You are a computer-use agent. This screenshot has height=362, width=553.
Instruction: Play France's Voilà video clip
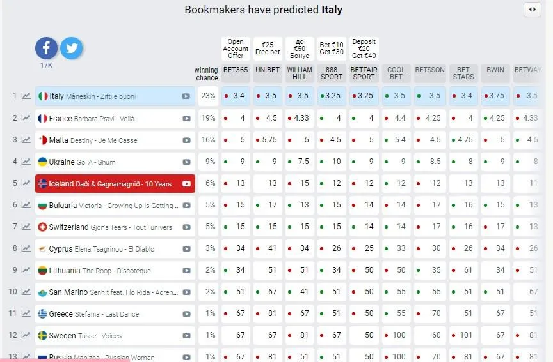click(x=186, y=118)
